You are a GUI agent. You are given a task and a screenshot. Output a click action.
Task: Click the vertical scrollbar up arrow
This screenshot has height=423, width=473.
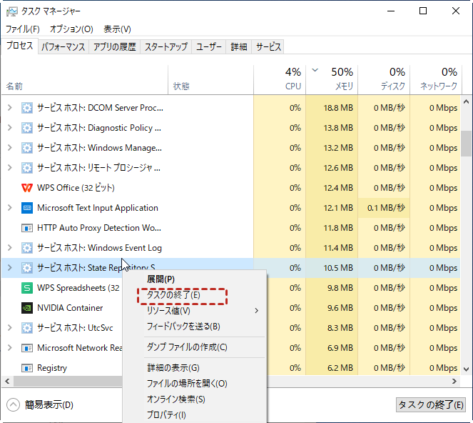click(x=467, y=102)
